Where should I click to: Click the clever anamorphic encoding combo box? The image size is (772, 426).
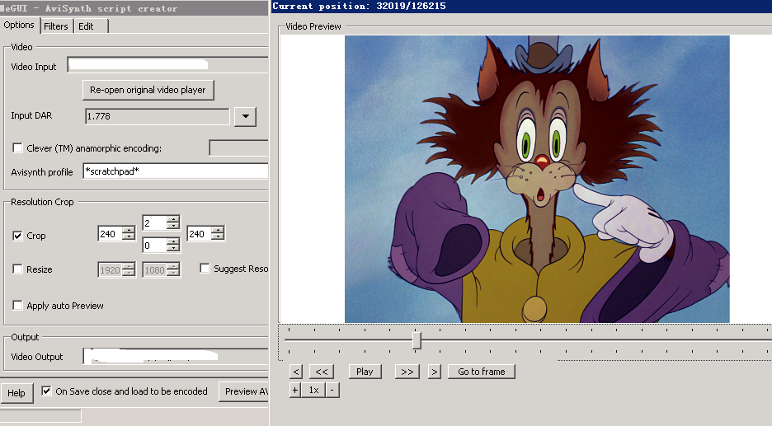[x=239, y=147]
